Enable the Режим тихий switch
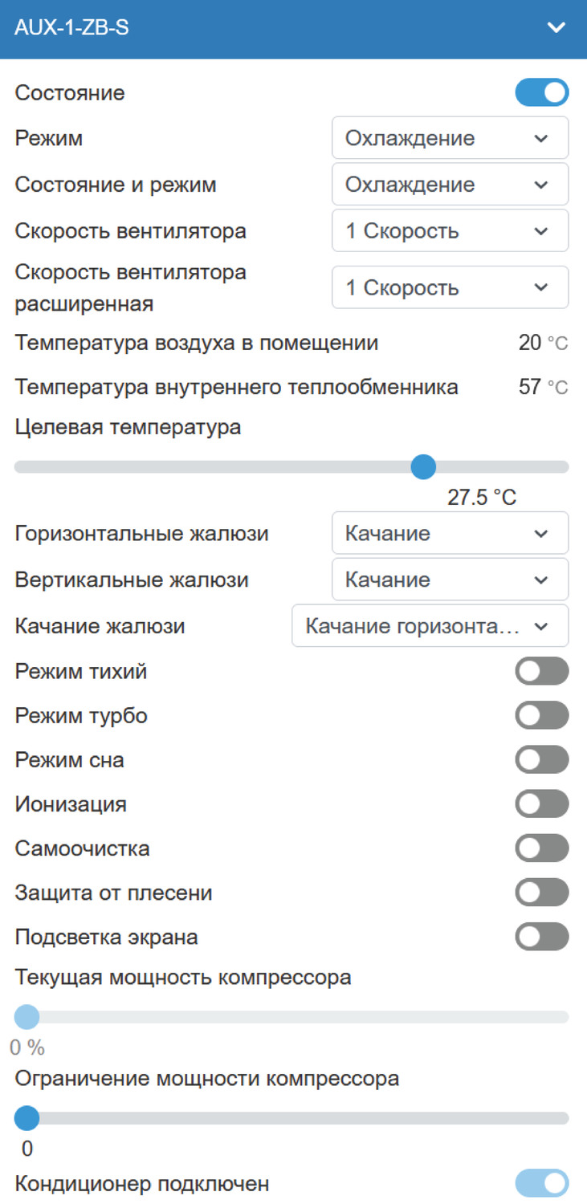 pos(542,671)
